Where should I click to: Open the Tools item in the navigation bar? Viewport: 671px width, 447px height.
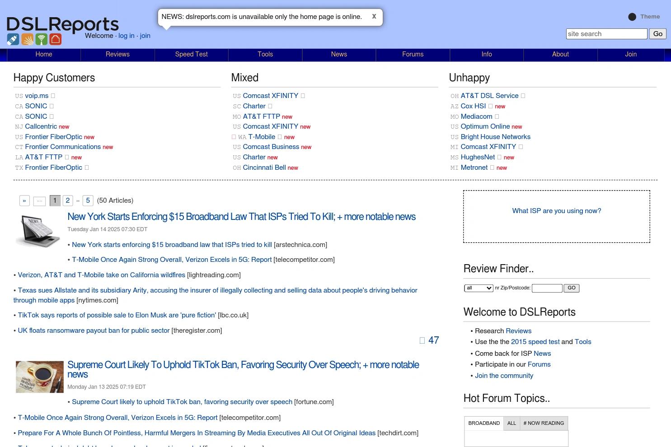265,54
